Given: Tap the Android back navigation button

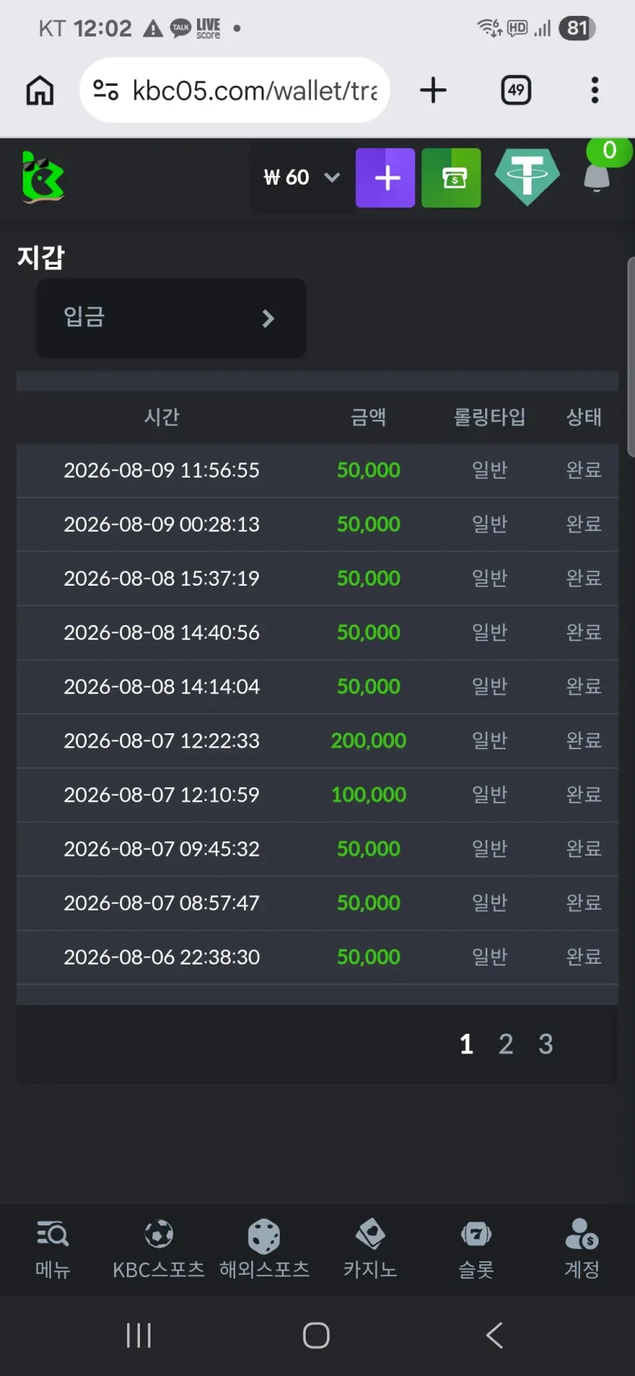Looking at the screenshot, I should click(494, 1335).
